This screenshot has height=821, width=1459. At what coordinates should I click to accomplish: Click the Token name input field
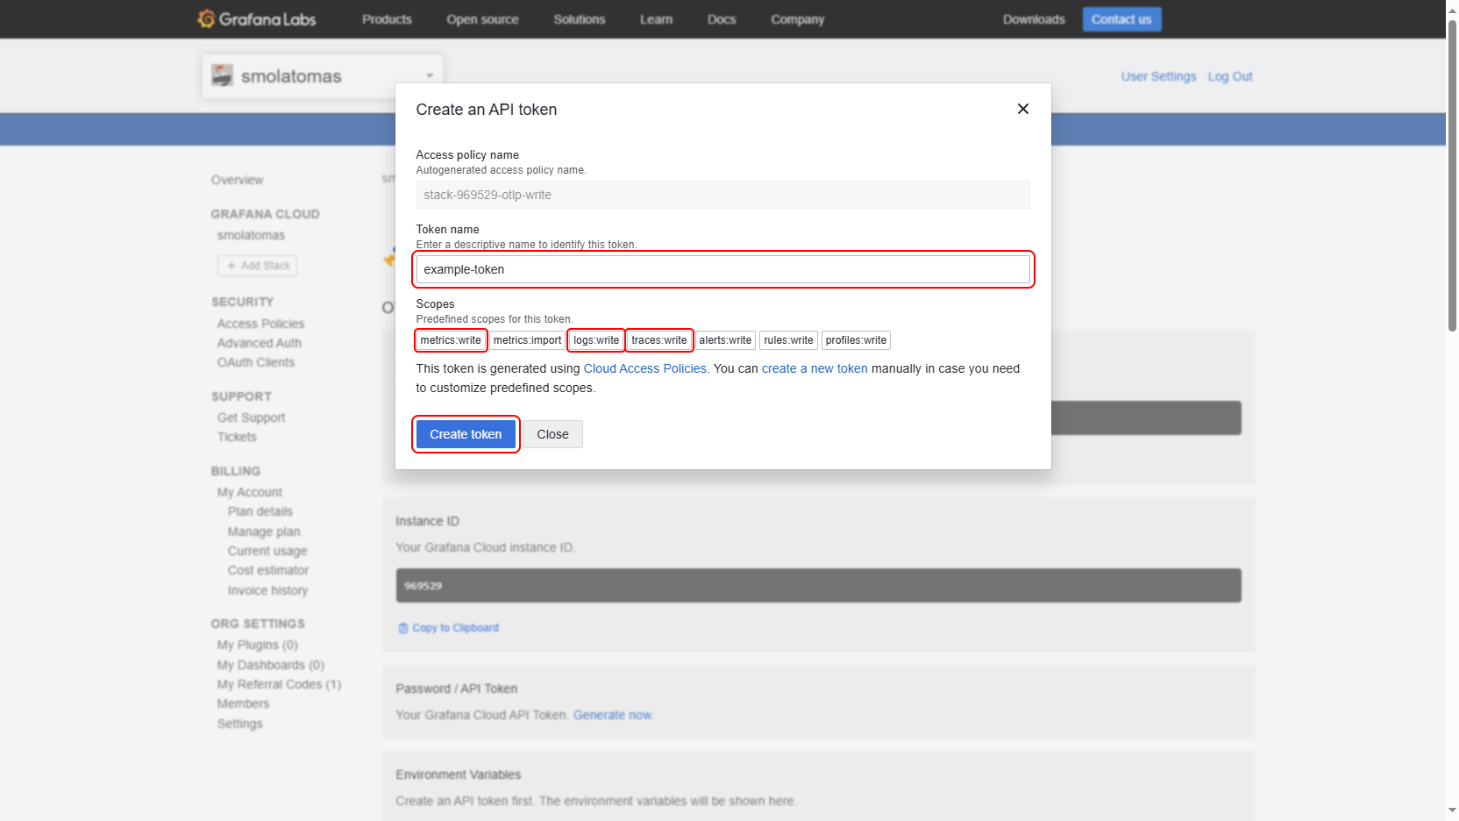(x=723, y=269)
